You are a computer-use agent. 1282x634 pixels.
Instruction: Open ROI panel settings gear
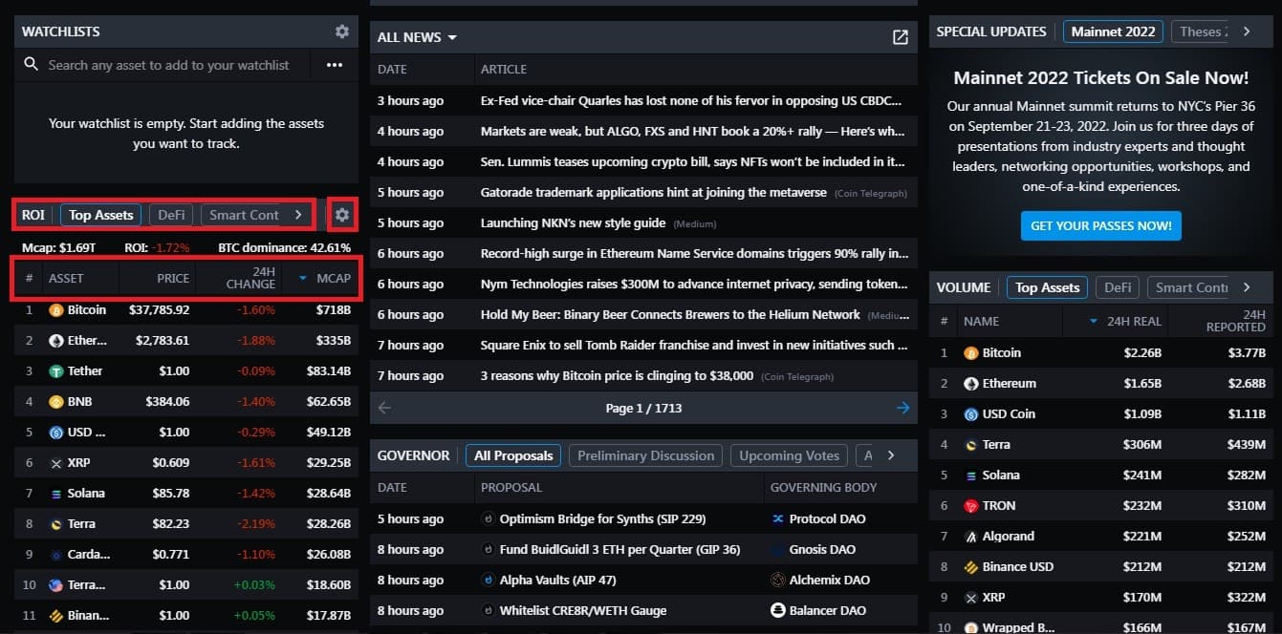click(341, 215)
